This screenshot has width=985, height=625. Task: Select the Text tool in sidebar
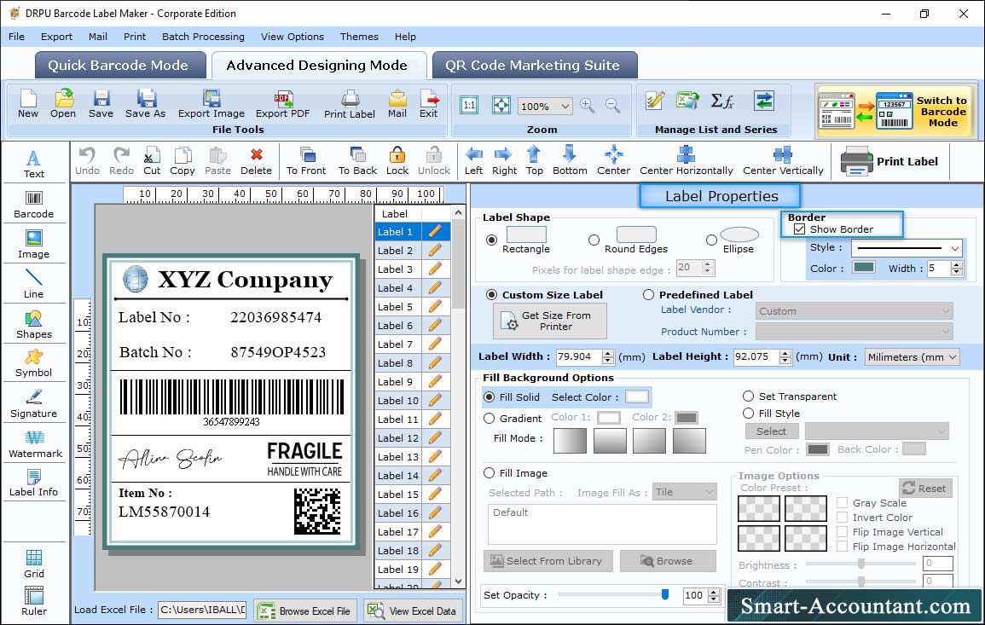(x=34, y=164)
